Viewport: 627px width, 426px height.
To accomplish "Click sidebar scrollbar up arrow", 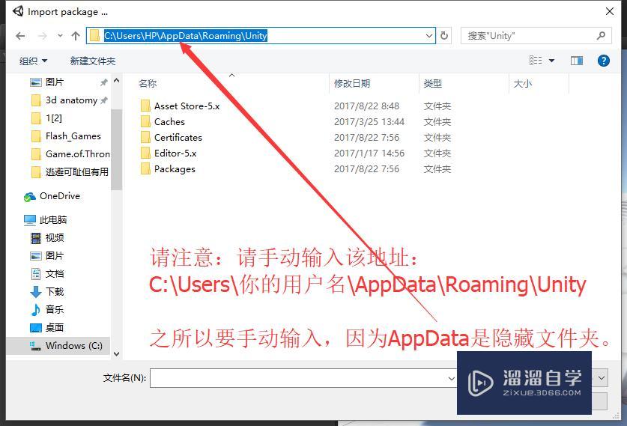I will pos(116,81).
